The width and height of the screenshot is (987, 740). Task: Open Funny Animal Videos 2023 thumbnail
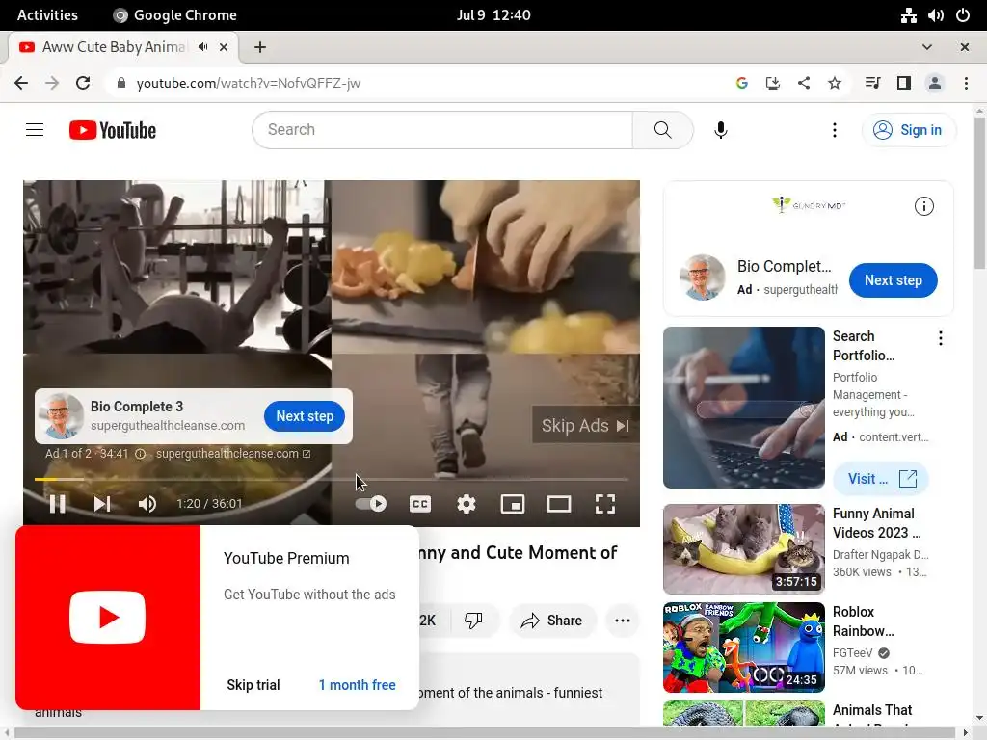(x=743, y=548)
